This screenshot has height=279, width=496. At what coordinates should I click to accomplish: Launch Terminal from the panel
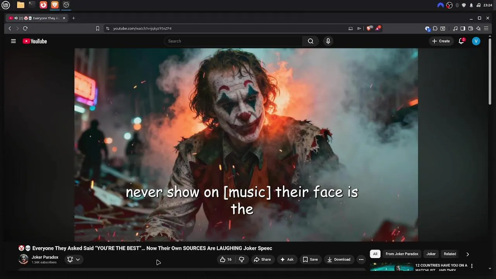click(32, 5)
